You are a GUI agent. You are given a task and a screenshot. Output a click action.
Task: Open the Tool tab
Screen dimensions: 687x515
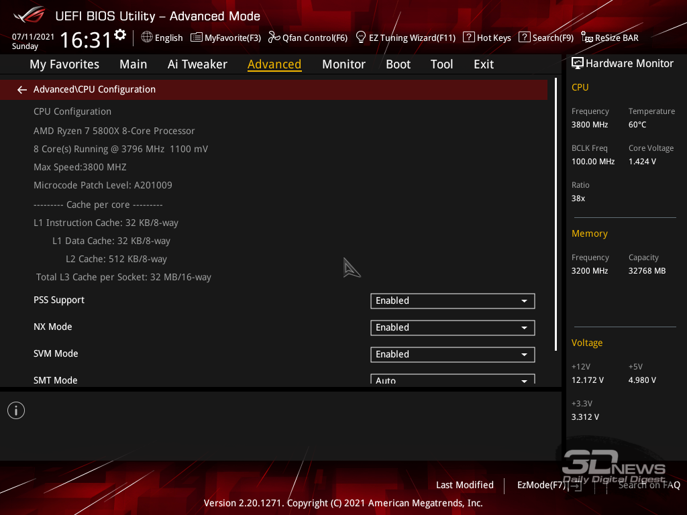pos(441,64)
